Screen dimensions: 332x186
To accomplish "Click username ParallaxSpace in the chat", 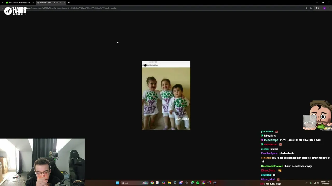I will tap(269, 153).
